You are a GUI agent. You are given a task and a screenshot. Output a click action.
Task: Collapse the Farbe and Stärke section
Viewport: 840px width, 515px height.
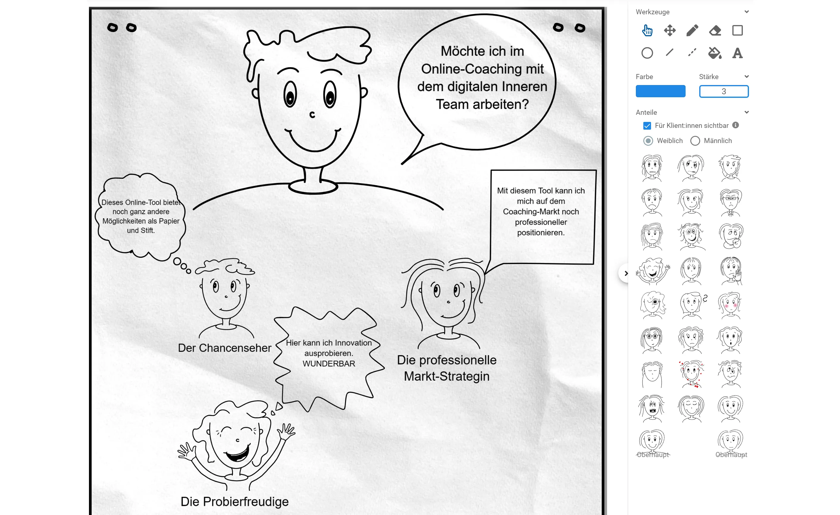point(747,77)
